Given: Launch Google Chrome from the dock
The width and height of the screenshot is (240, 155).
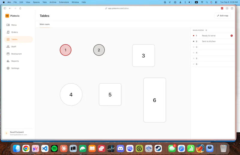Looking at the screenshot, I should (26, 148).
